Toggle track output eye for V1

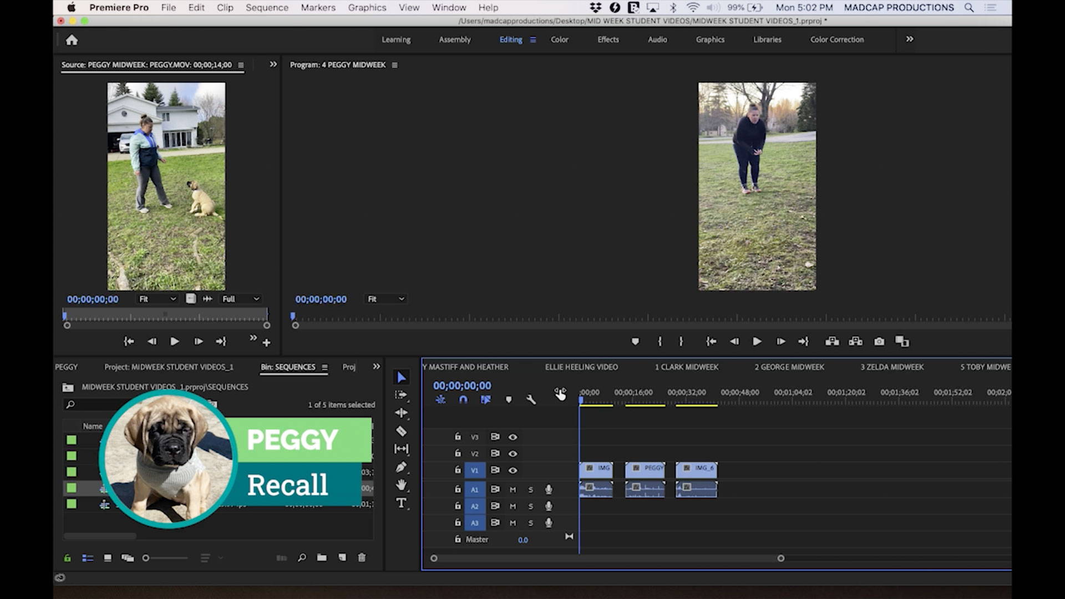coord(513,470)
